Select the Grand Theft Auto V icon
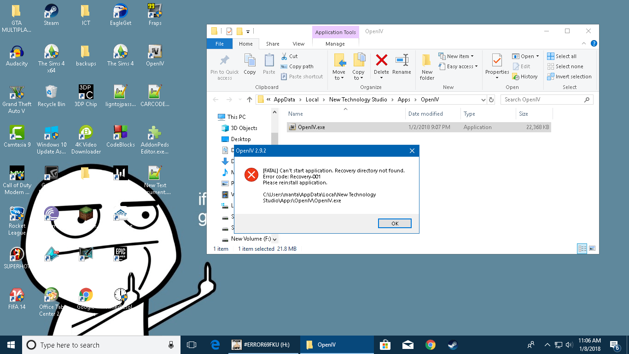The height and width of the screenshot is (354, 629). [x=17, y=99]
